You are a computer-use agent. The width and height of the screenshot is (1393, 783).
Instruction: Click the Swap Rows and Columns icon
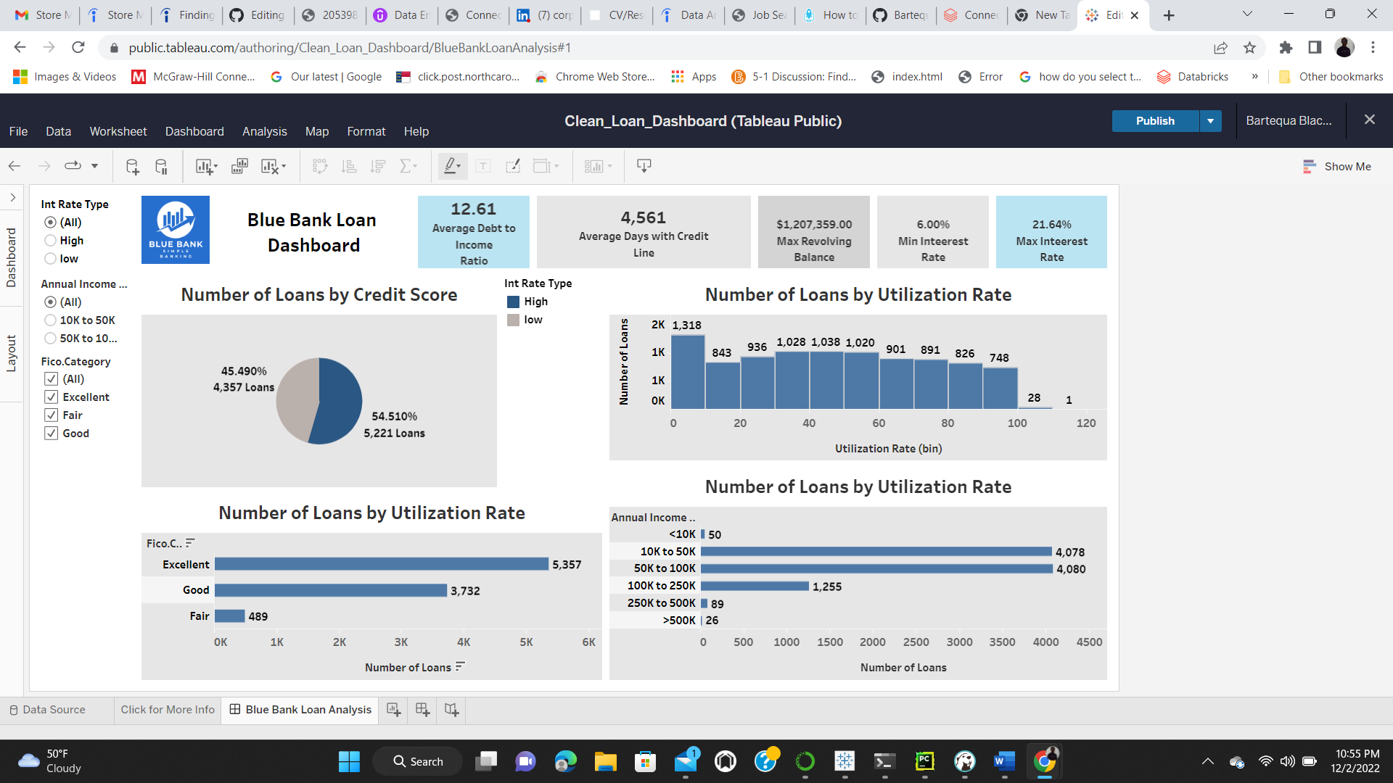[319, 166]
